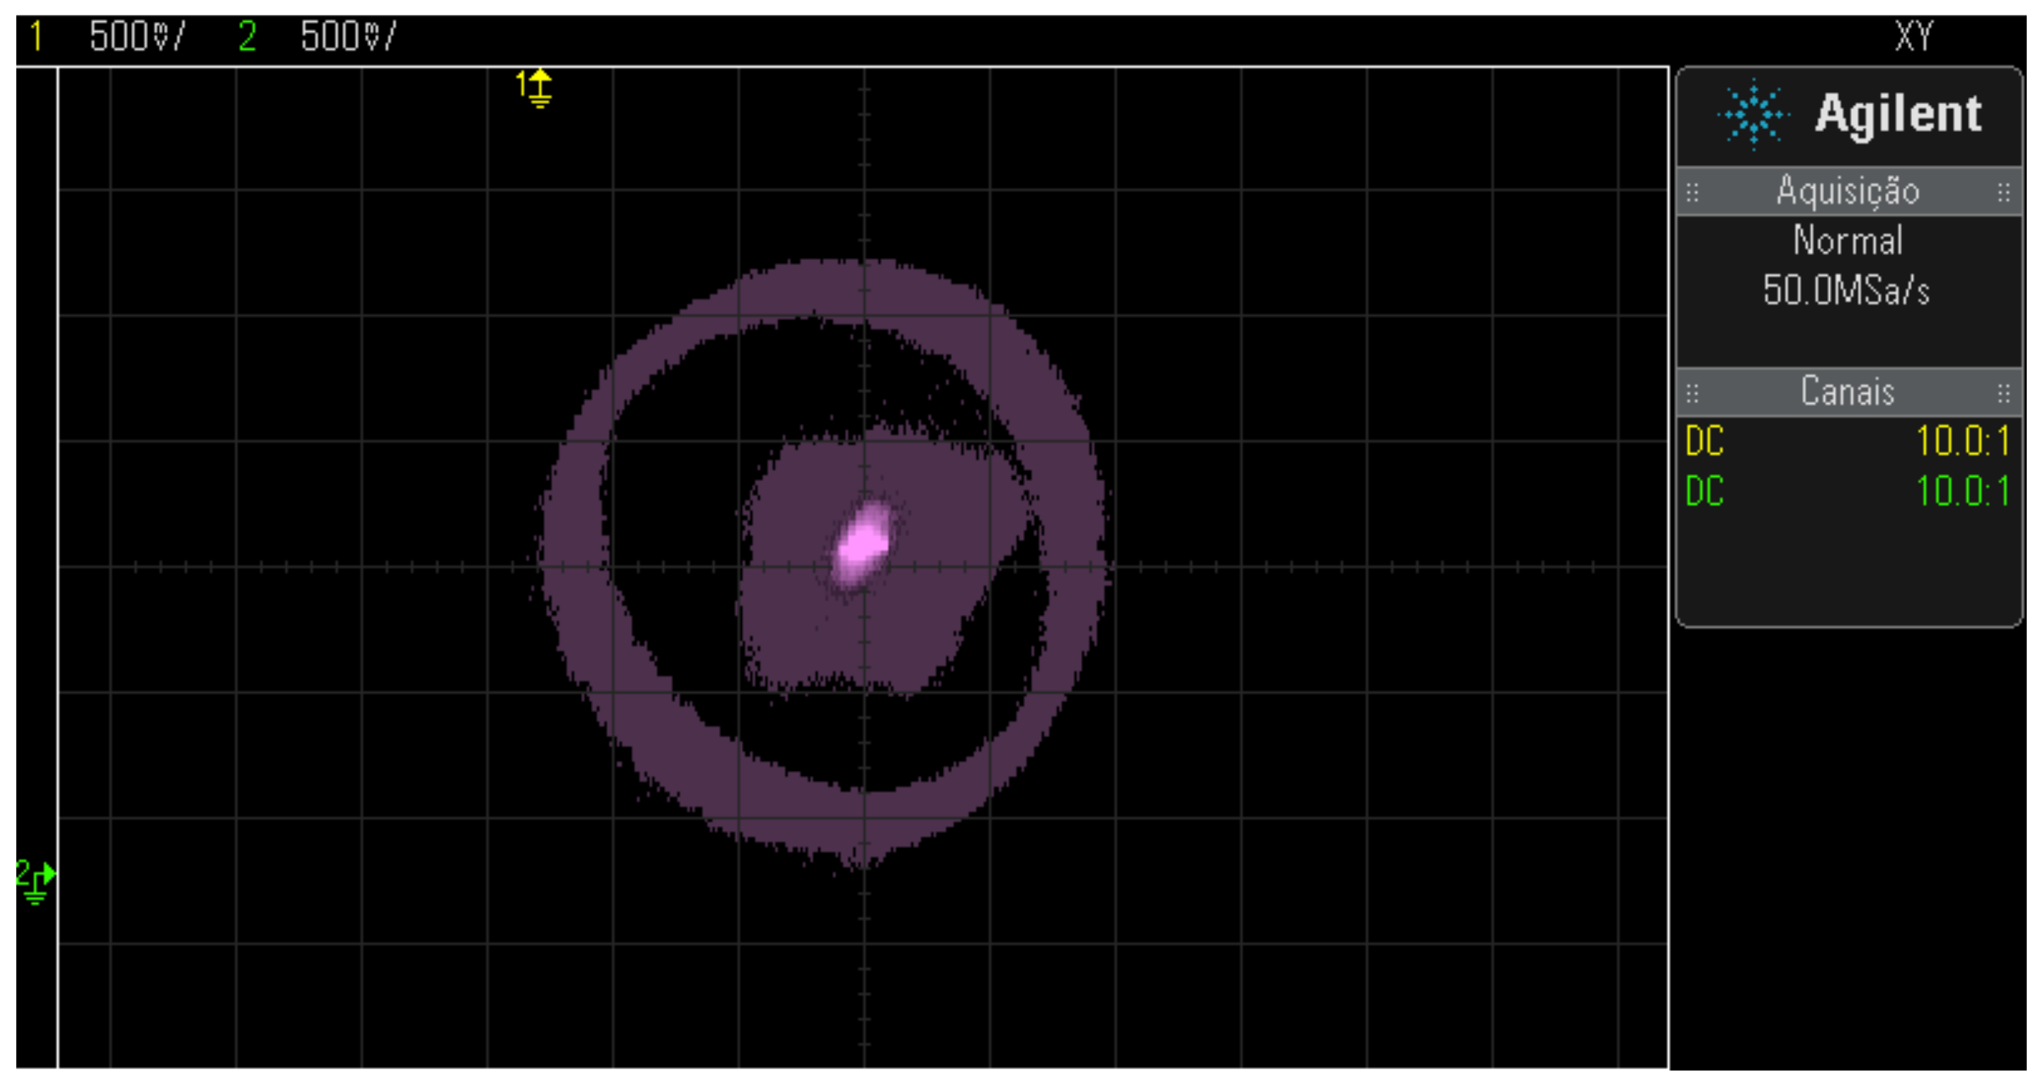Select yellow channel 1 number indicator

pos(35,36)
